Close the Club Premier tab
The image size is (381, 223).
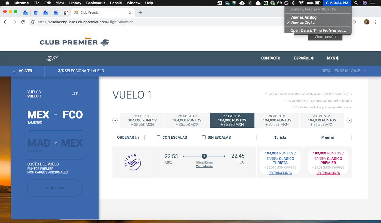130,13
